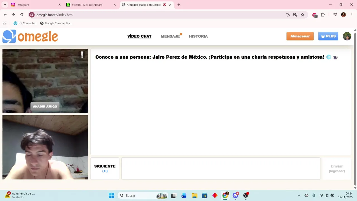Screen dimensions: 357x201
Task: Click the browser forward arrow
Action: [x=13, y=15]
